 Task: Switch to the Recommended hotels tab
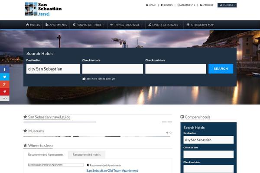(87, 155)
